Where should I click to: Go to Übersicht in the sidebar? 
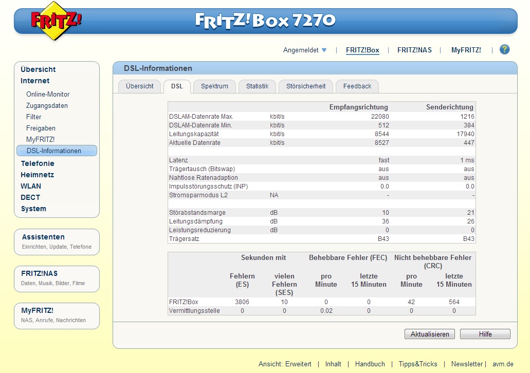point(38,69)
